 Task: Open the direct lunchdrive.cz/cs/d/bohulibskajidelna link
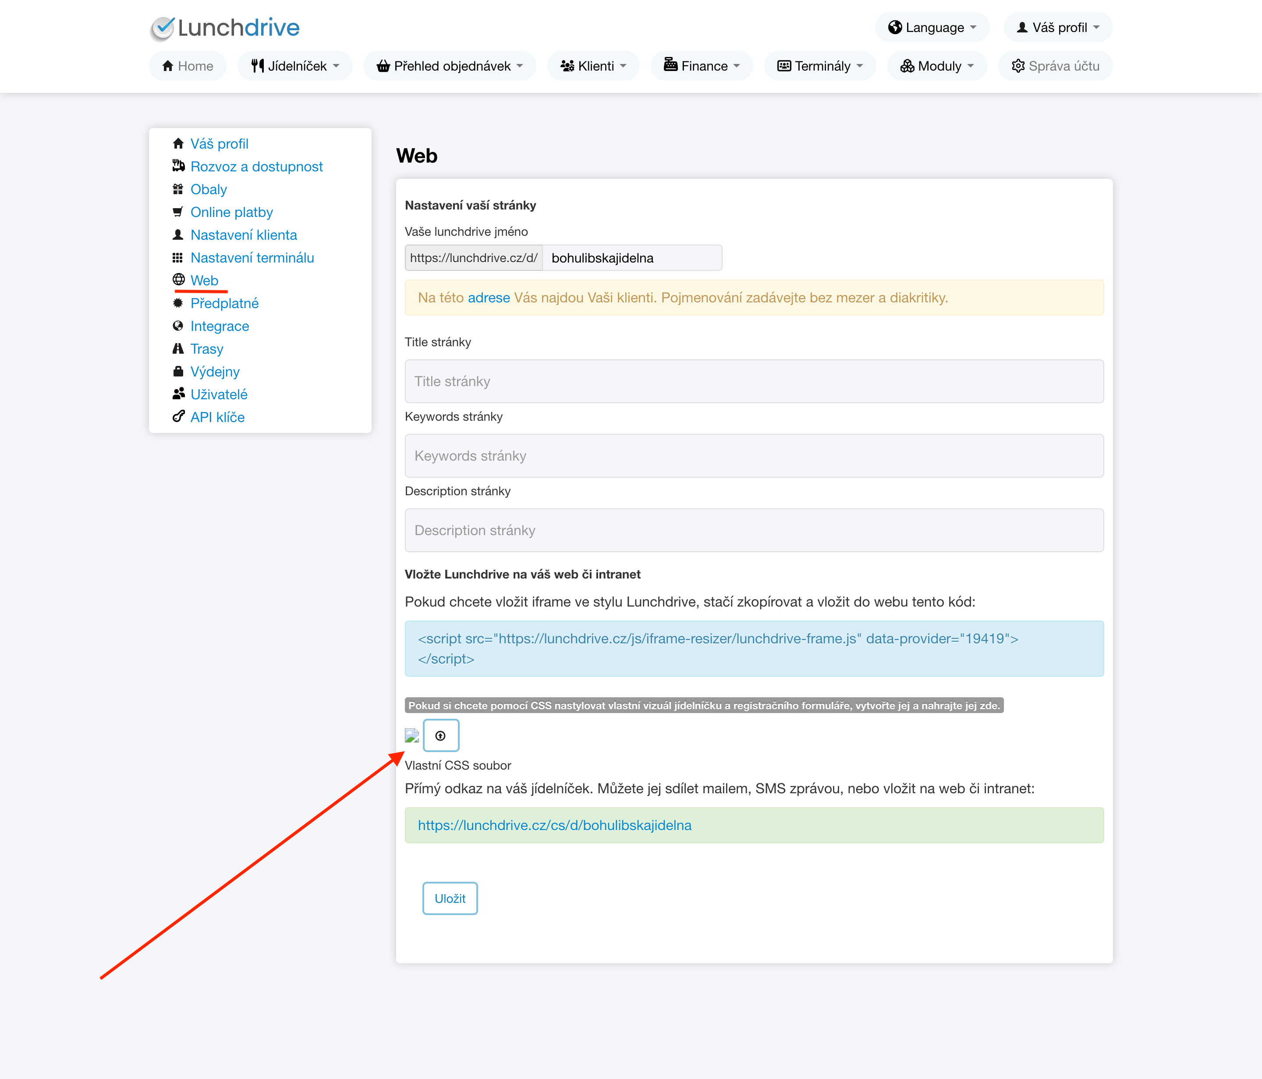click(x=554, y=825)
